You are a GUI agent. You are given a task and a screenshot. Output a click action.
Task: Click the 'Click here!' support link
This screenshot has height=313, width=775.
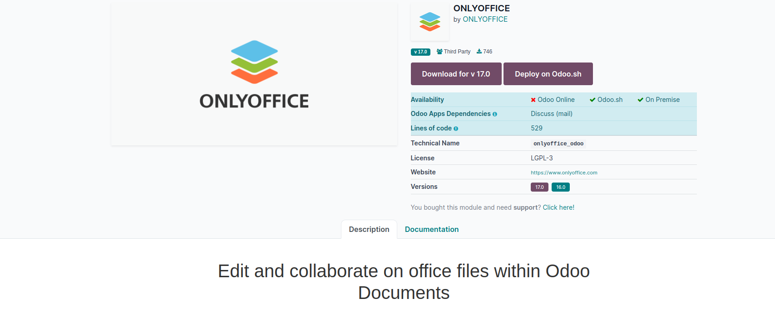tap(558, 207)
